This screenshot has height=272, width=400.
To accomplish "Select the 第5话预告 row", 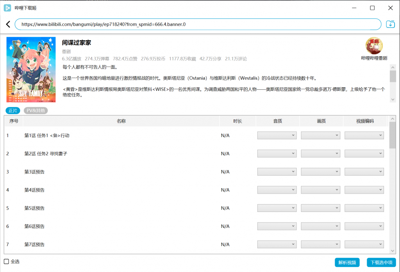I will coord(196,208).
